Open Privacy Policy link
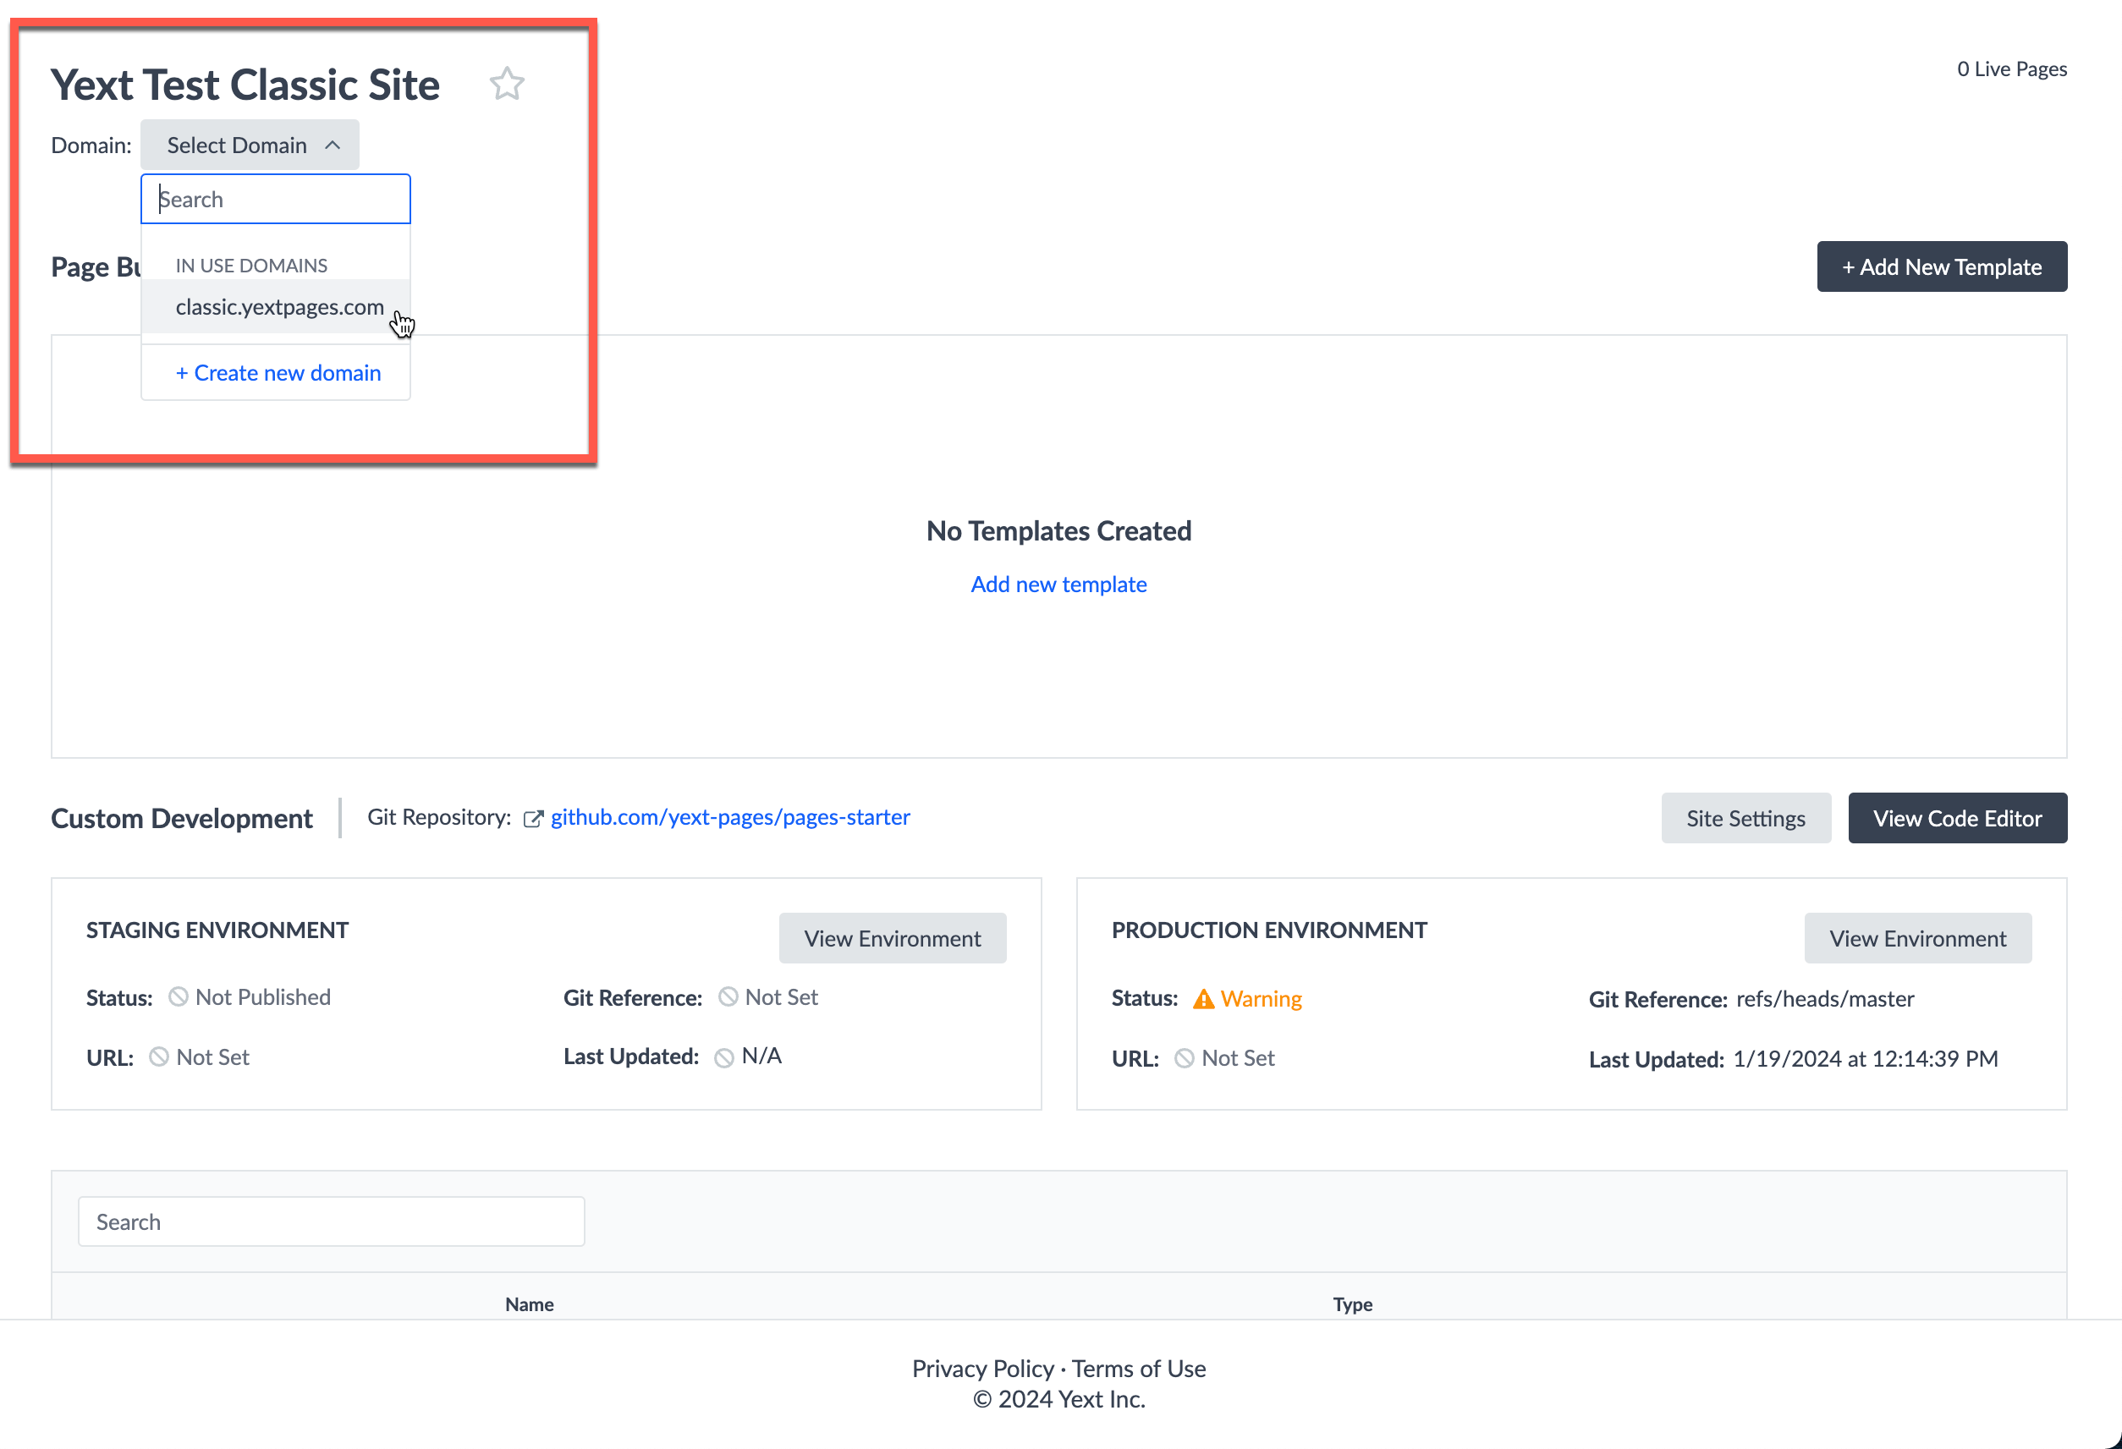This screenshot has width=2122, height=1449. point(982,1369)
